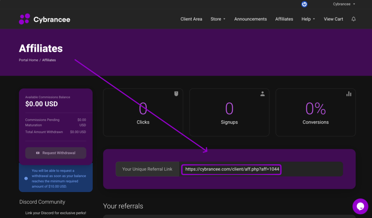Screen dimensions: 372x218
Task: Select Affiliates in the navigation bar
Action: 284,19
